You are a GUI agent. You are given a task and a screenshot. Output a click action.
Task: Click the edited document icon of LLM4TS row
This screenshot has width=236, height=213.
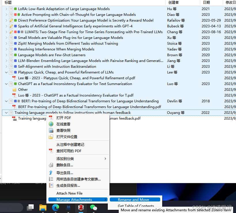click(11, 32)
